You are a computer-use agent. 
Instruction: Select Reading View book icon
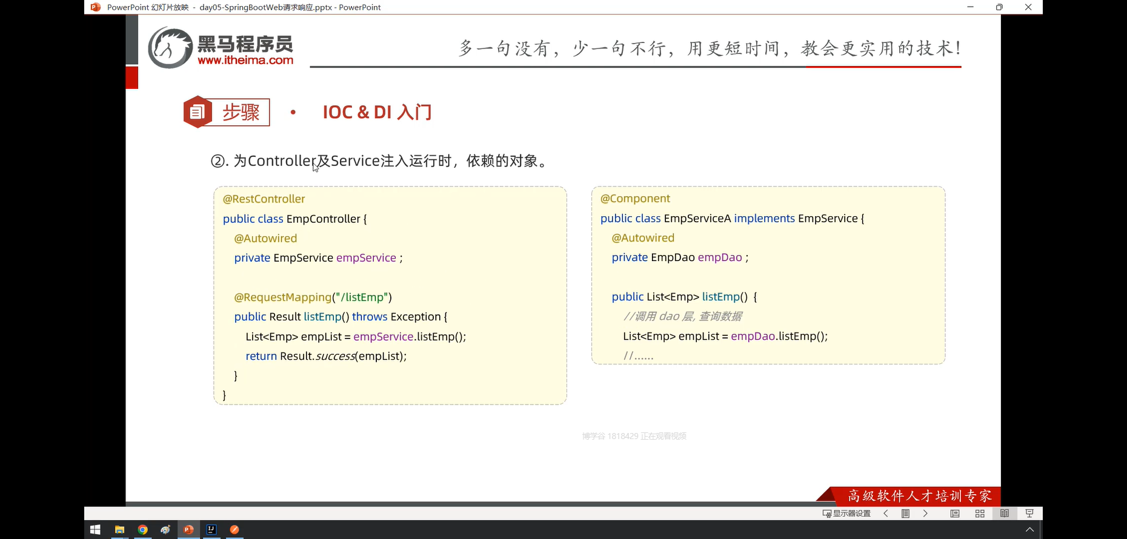click(x=1005, y=514)
